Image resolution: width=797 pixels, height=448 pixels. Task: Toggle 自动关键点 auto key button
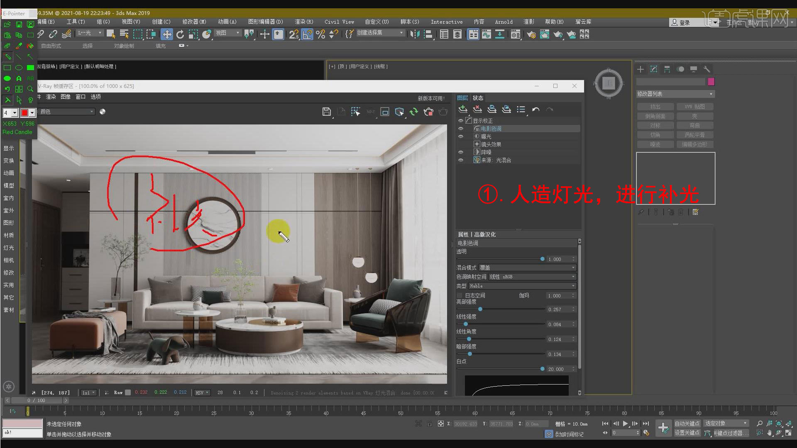point(687,424)
